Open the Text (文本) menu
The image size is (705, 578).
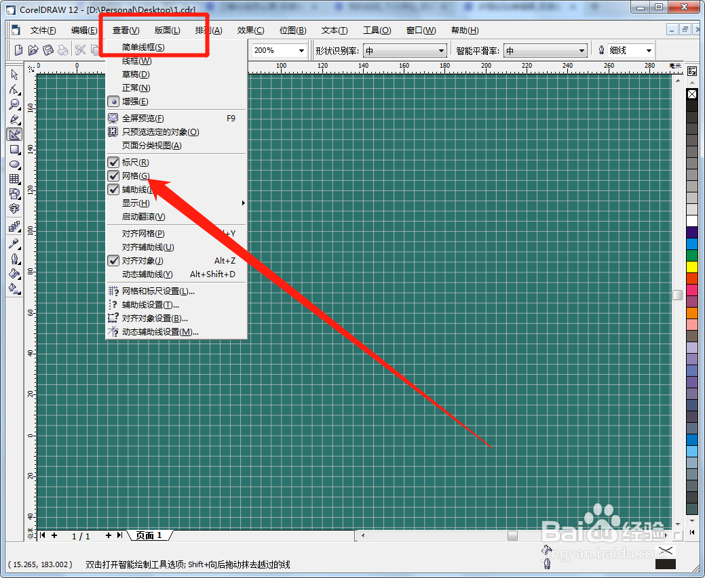[335, 30]
